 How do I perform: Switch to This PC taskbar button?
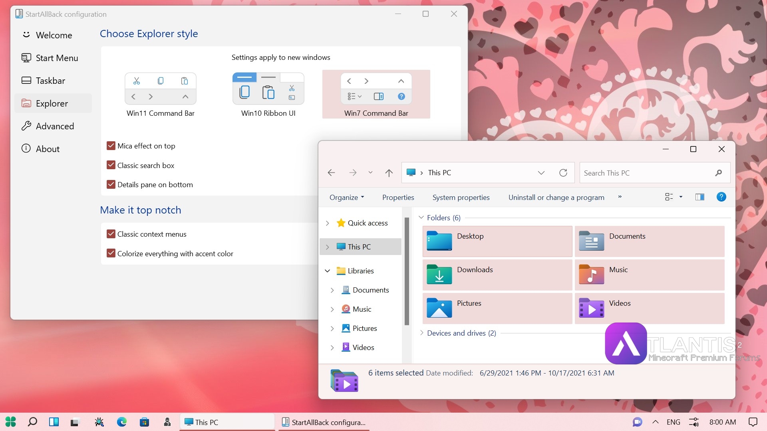click(x=227, y=422)
